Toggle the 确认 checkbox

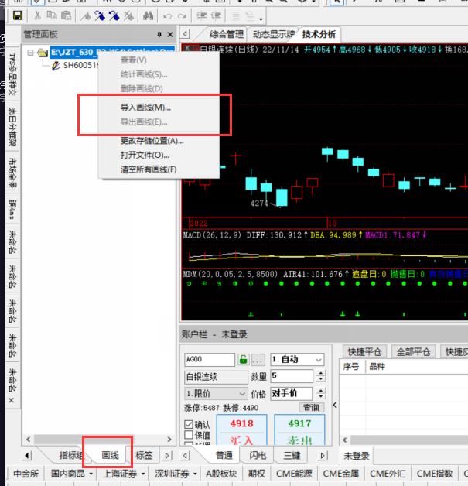[x=189, y=424]
